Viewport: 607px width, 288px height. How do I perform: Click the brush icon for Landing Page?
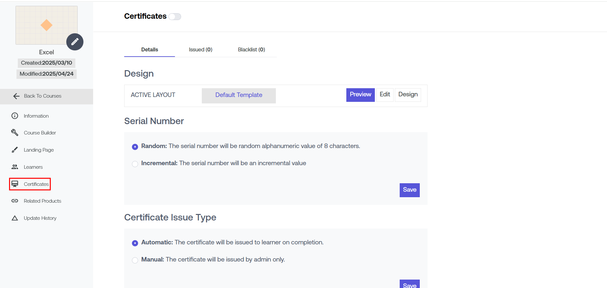coord(15,150)
